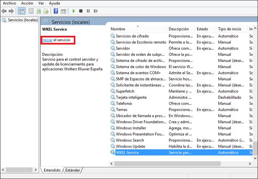This screenshot has width=258, height=179.
Task: Click the 'Mantiene y ...' description cell
Action: tap(180, 91)
